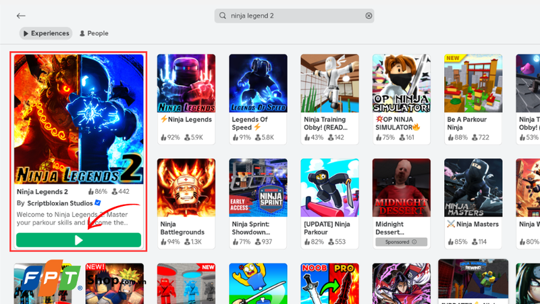Image resolution: width=540 pixels, height=304 pixels.
Task: Open the Ninja Battlegrounds thumbnail
Action: click(x=186, y=188)
